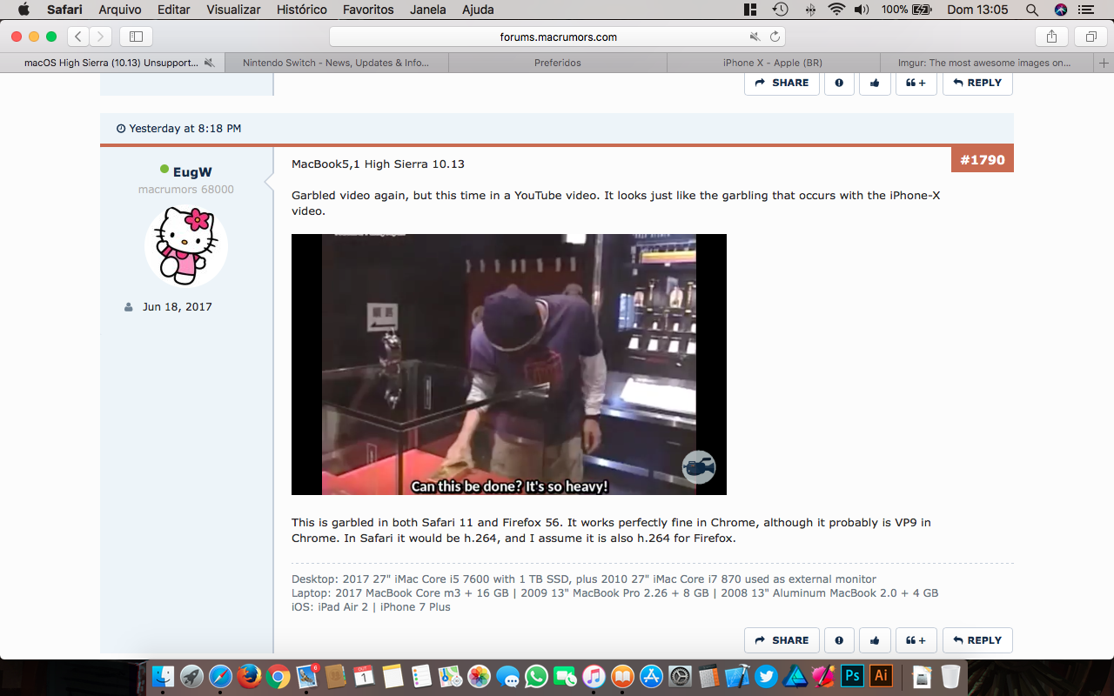Go forward with Safari's forward arrow

[101, 37]
